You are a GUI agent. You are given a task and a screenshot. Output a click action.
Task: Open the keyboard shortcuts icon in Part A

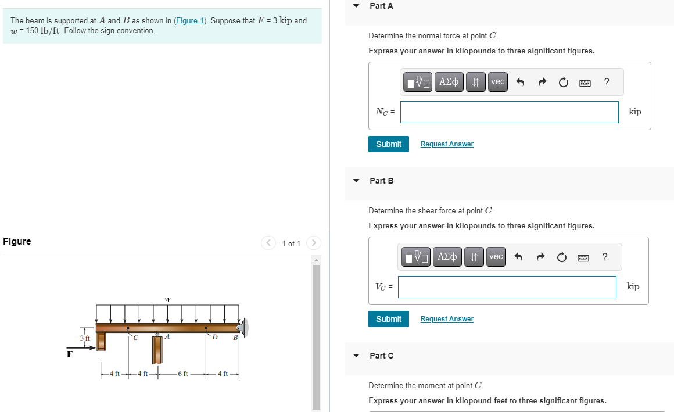click(x=583, y=82)
